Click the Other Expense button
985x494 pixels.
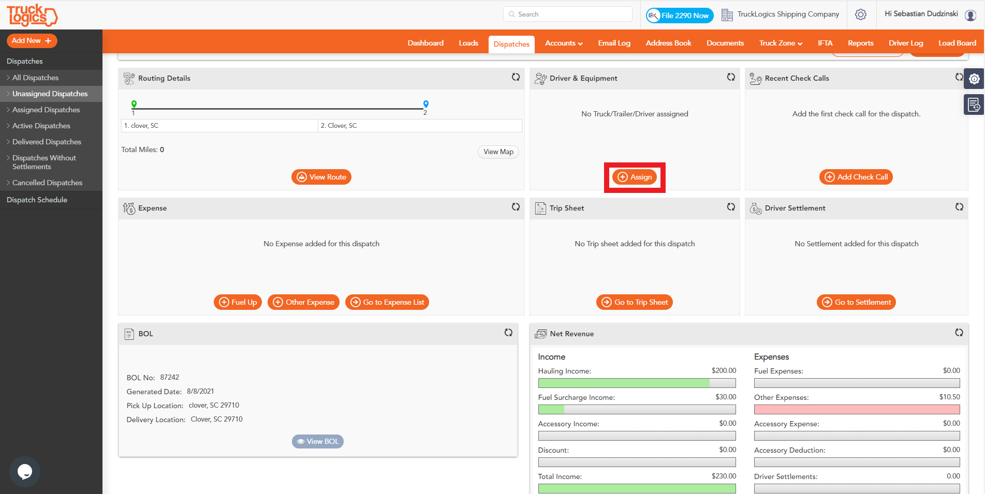[303, 302]
